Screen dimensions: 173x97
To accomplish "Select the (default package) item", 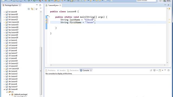I will click(x=21, y=95).
